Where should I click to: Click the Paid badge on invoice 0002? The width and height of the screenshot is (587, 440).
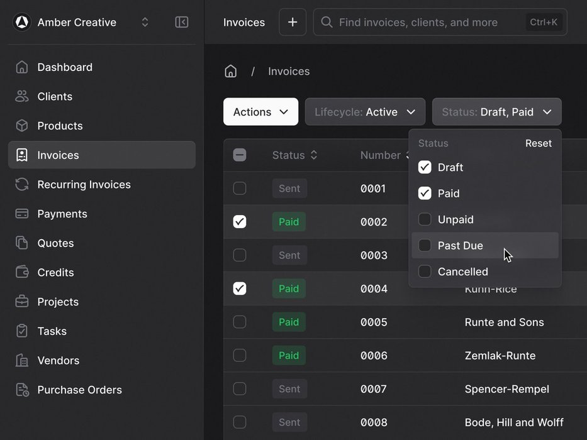(289, 221)
